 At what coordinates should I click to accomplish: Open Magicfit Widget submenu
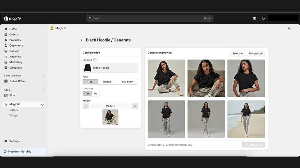pos(14,115)
